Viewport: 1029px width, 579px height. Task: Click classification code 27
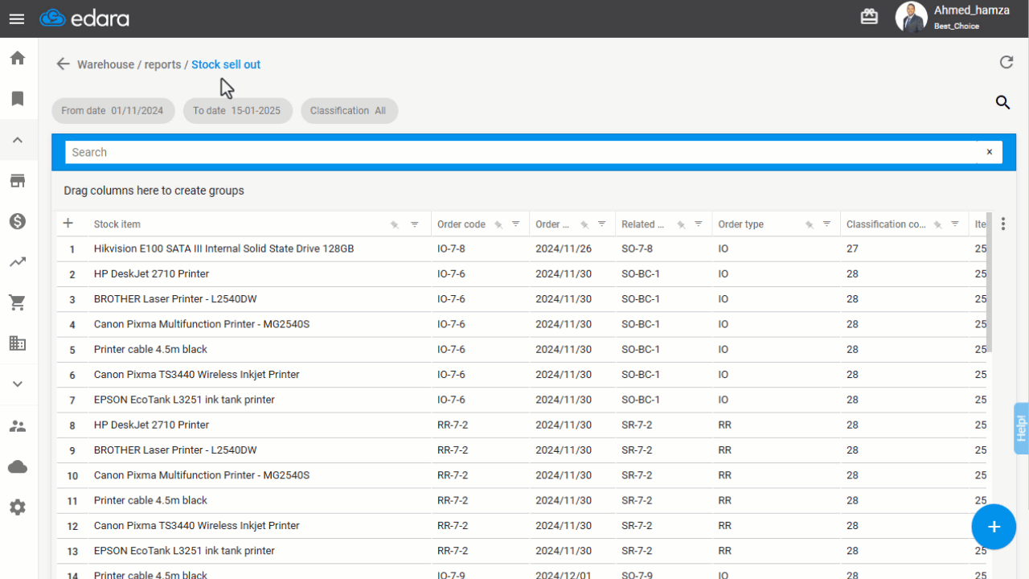[x=852, y=248]
